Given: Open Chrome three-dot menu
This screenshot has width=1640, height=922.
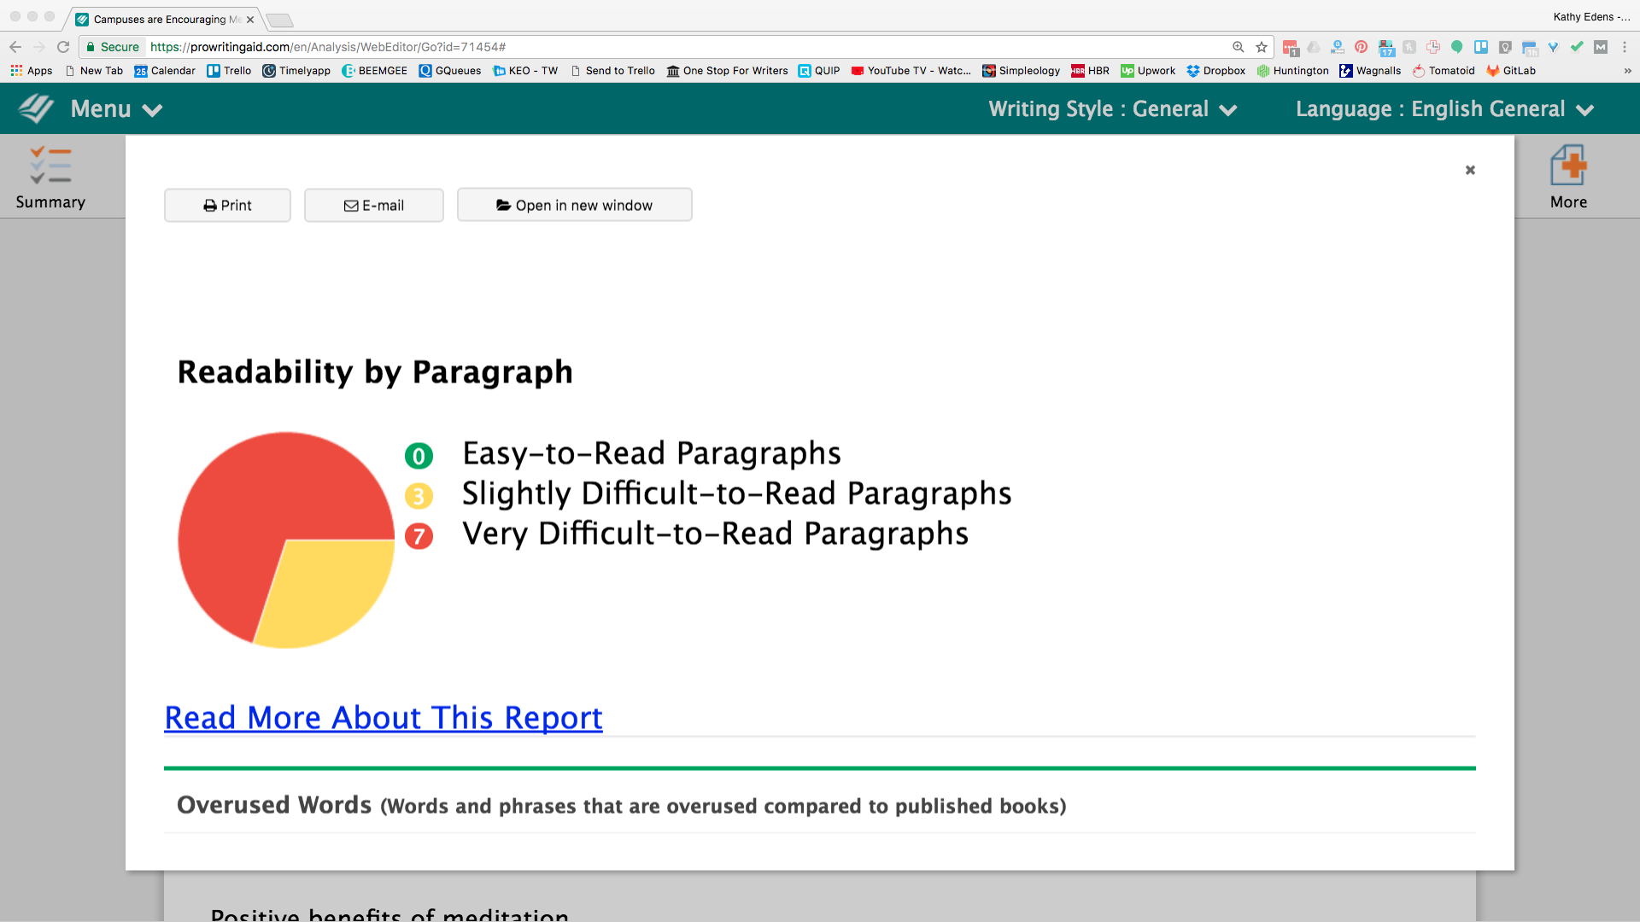Looking at the screenshot, I should 1625,47.
